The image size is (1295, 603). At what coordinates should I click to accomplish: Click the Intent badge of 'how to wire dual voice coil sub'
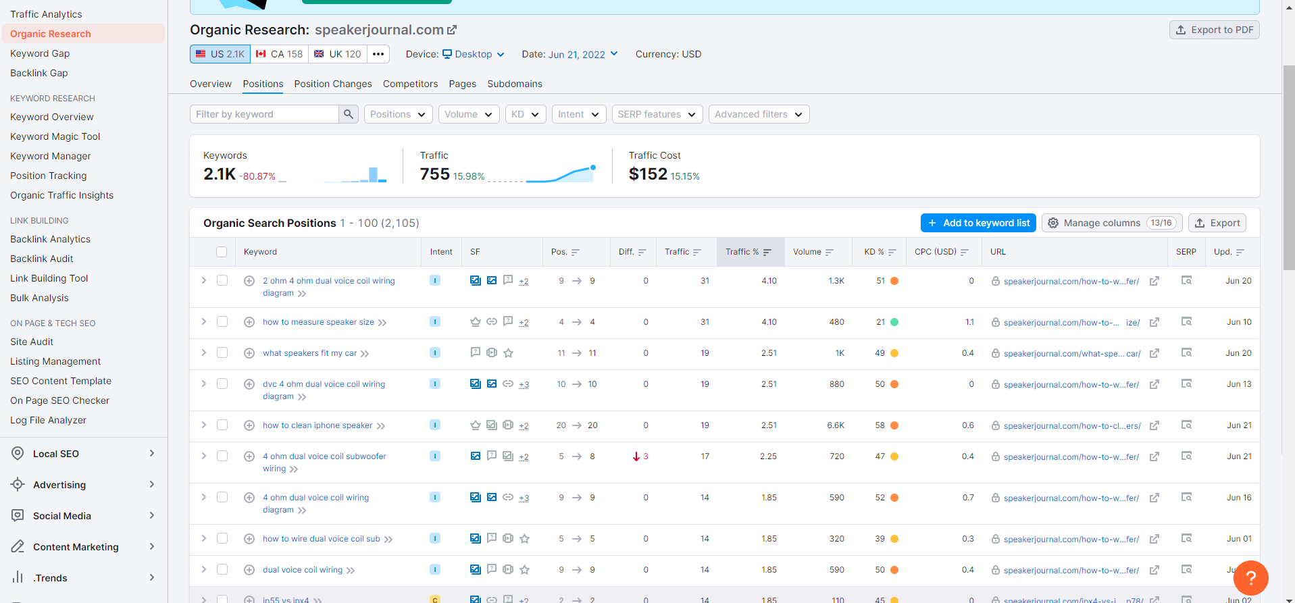click(x=435, y=538)
